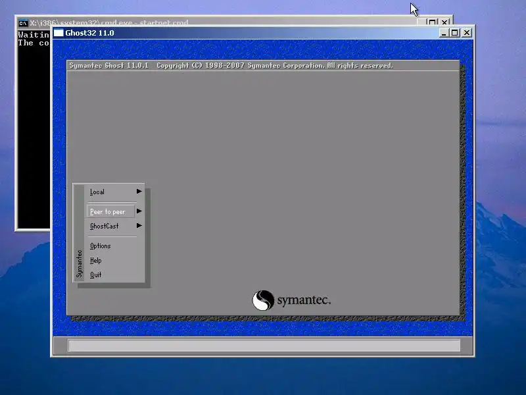
Task: Expand the GhostCast submenu arrow
Action: coord(139,226)
